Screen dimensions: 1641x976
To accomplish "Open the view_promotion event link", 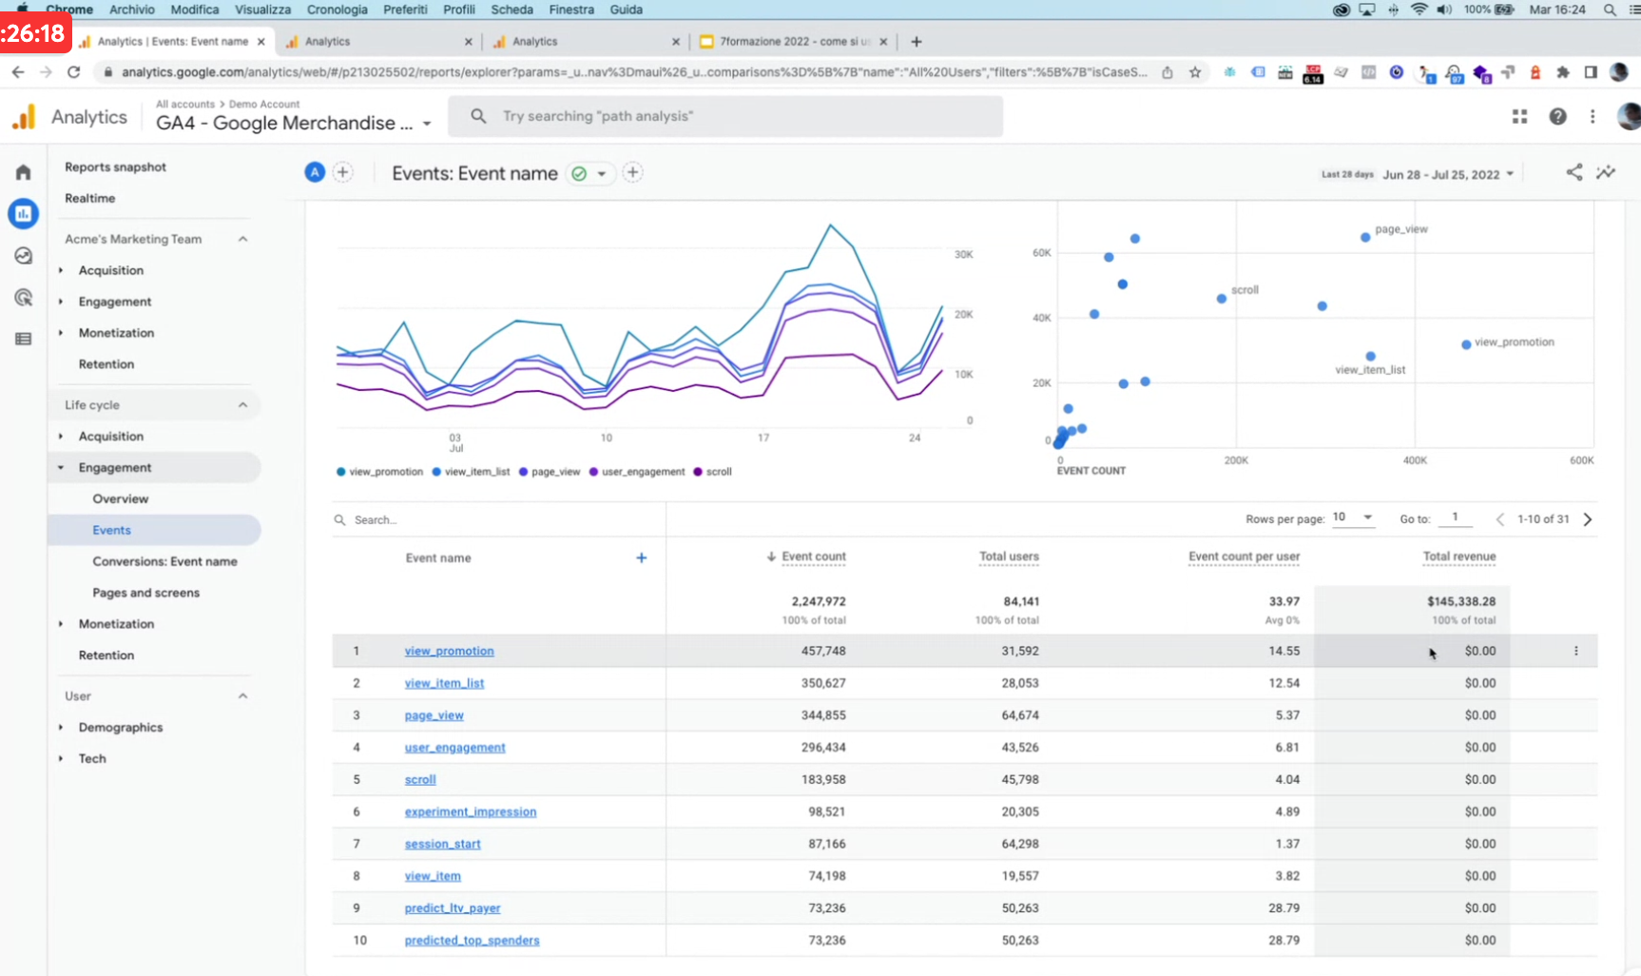I will coord(449,652).
